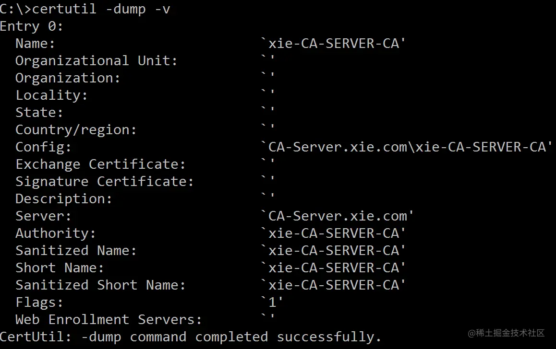Click the Web Enrollment Servers label
556x349 pixels.
(109, 320)
